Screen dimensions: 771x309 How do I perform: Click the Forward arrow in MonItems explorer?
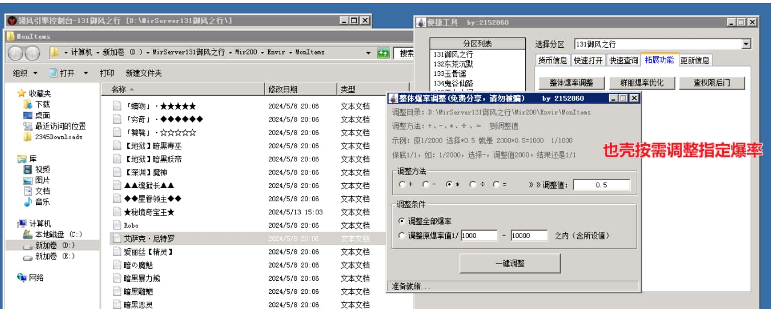point(32,53)
